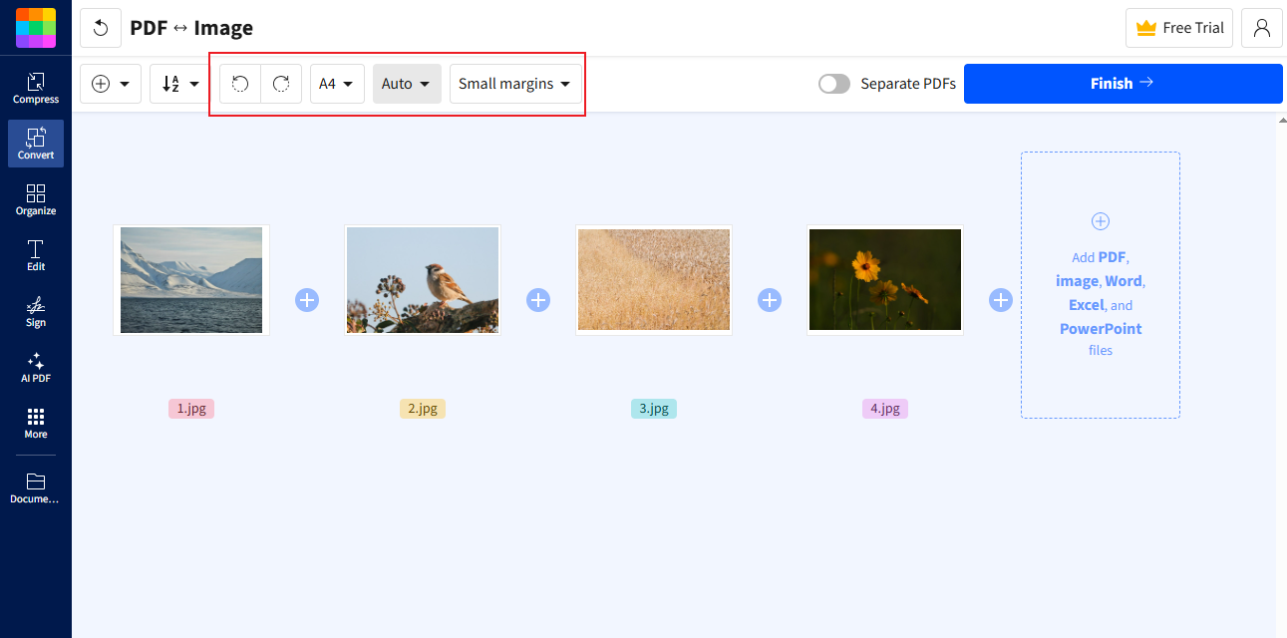Start a Free Trial
The width and height of the screenshot is (1287, 638).
click(1178, 28)
